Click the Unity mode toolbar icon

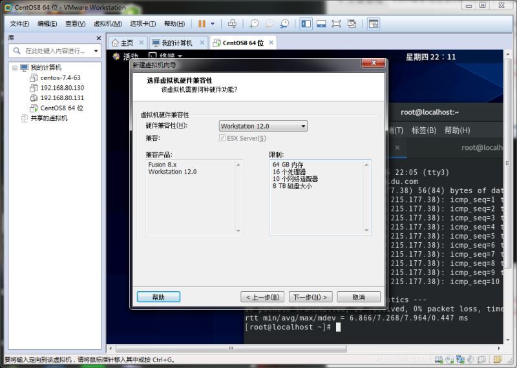pos(352,24)
